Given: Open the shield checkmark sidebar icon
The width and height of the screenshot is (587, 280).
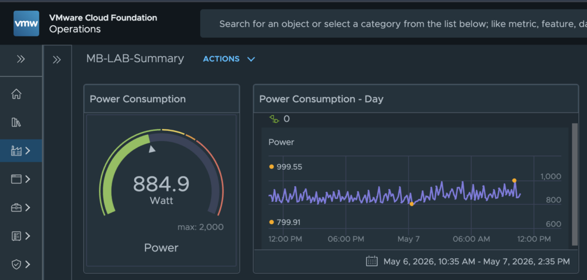Looking at the screenshot, I should click(x=16, y=265).
